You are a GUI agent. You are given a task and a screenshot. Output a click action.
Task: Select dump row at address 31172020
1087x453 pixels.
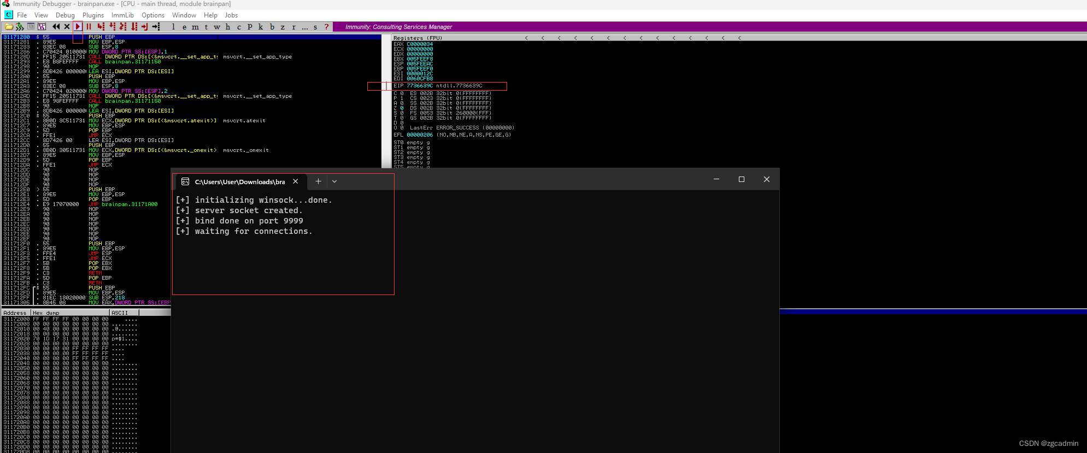pos(70,339)
